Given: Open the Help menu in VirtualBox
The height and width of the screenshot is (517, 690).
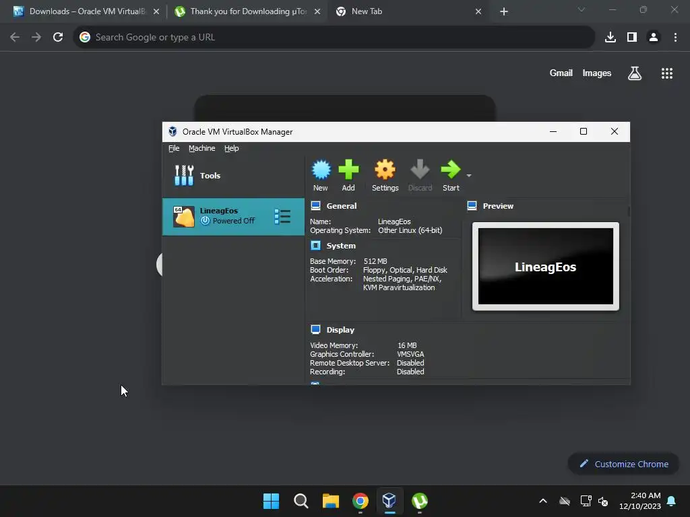Looking at the screenshot, I should pos(232,148).
